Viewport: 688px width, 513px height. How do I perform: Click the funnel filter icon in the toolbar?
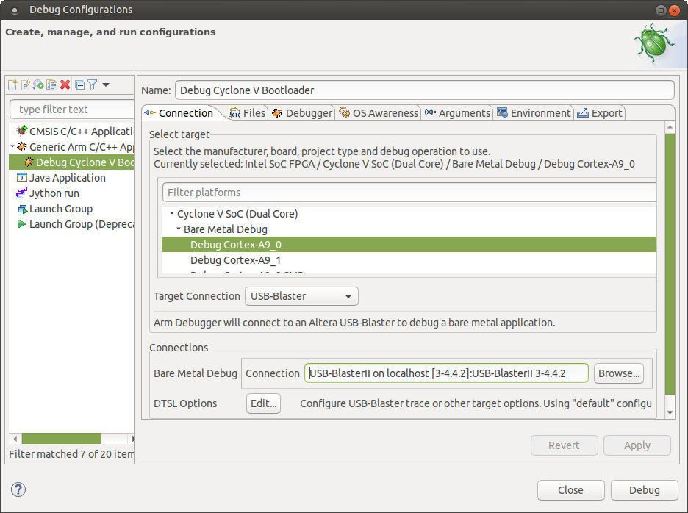92,85
